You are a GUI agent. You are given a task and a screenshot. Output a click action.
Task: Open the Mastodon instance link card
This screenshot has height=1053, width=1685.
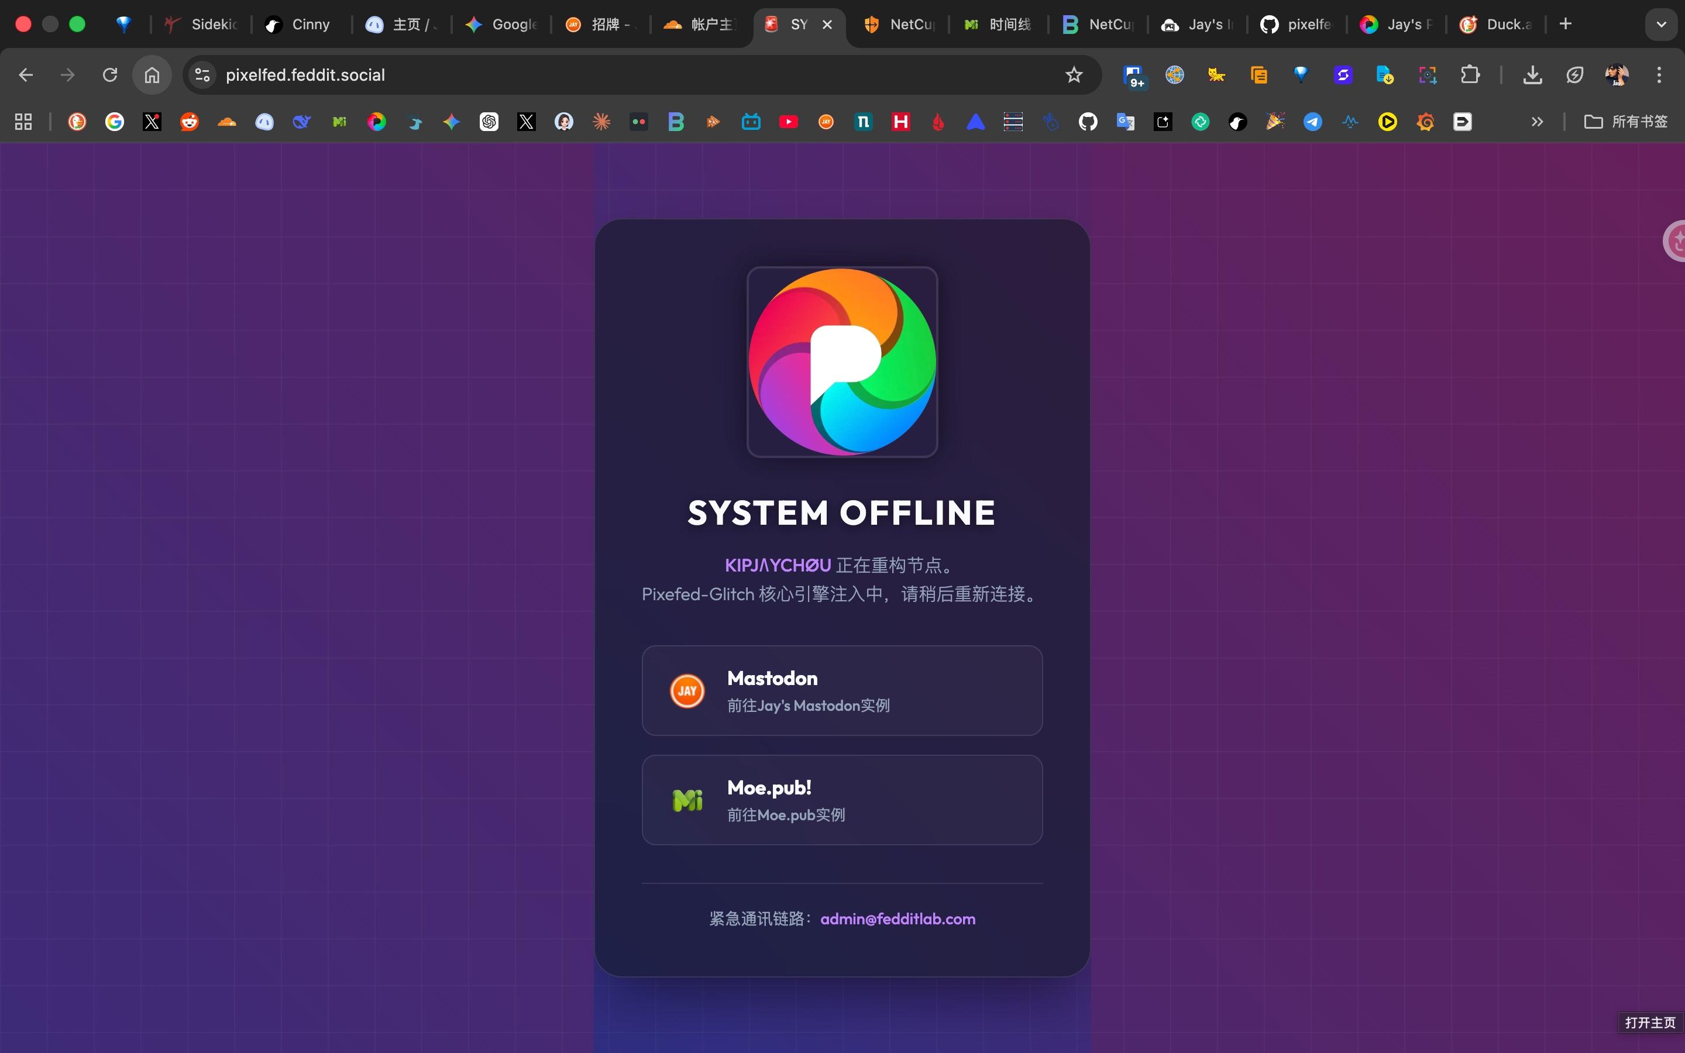click(842, 690)
